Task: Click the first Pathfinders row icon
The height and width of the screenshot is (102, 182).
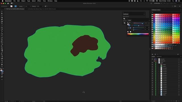Action: click(125, 23)
